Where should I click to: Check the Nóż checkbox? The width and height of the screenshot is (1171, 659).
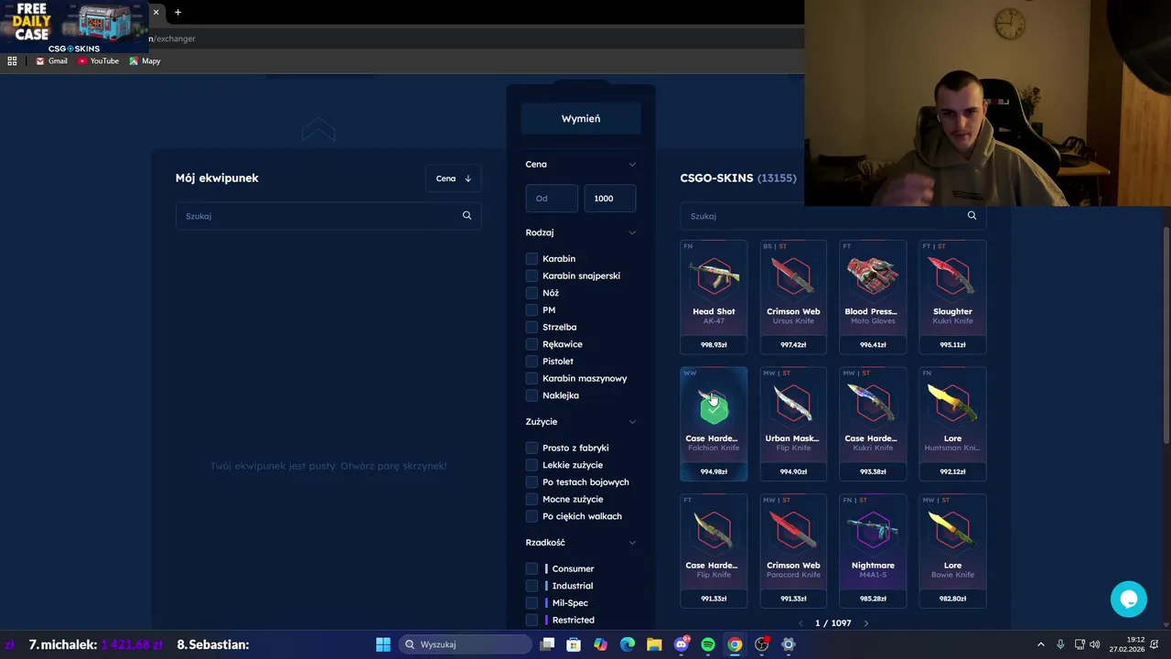[x=532, y=293]
